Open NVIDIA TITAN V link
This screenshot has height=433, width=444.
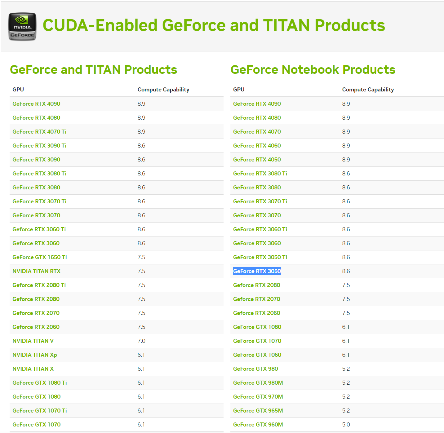tap(33, 341)
